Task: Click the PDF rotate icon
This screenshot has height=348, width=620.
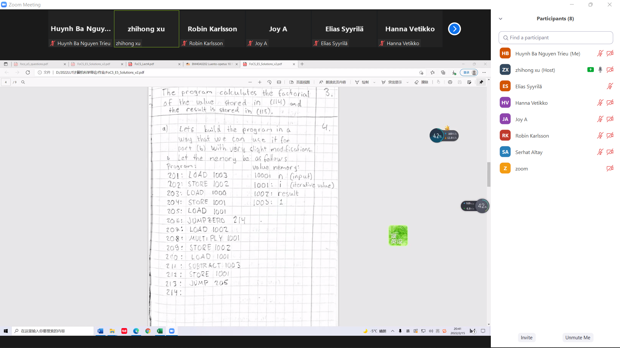Action: tap(269, 82)
